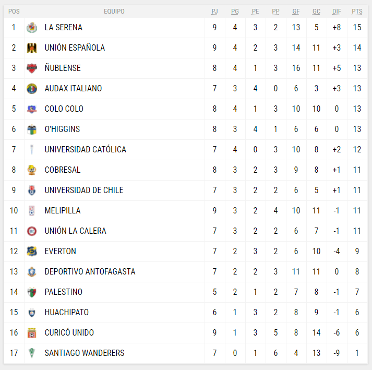Image resolution: width=372 pixels, height=370 pixels.
Task: Click the Audax Italiano team badge
Action: click(32, 89)
